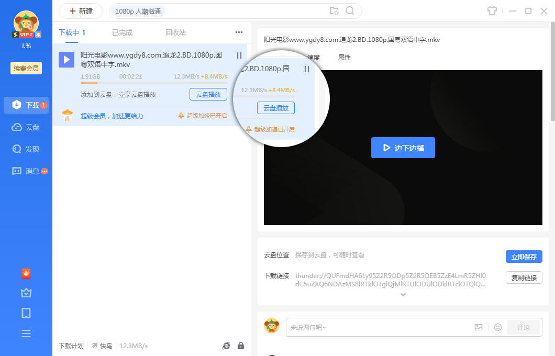Click the 下载计划 item in the status bar
The height and width of the screenshot is (356, 555).
pyautogui.click(x=71, y=346)
